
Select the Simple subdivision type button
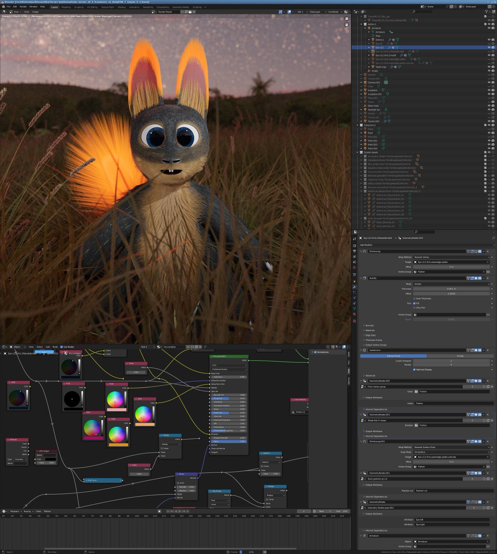(x=460, y=356)
